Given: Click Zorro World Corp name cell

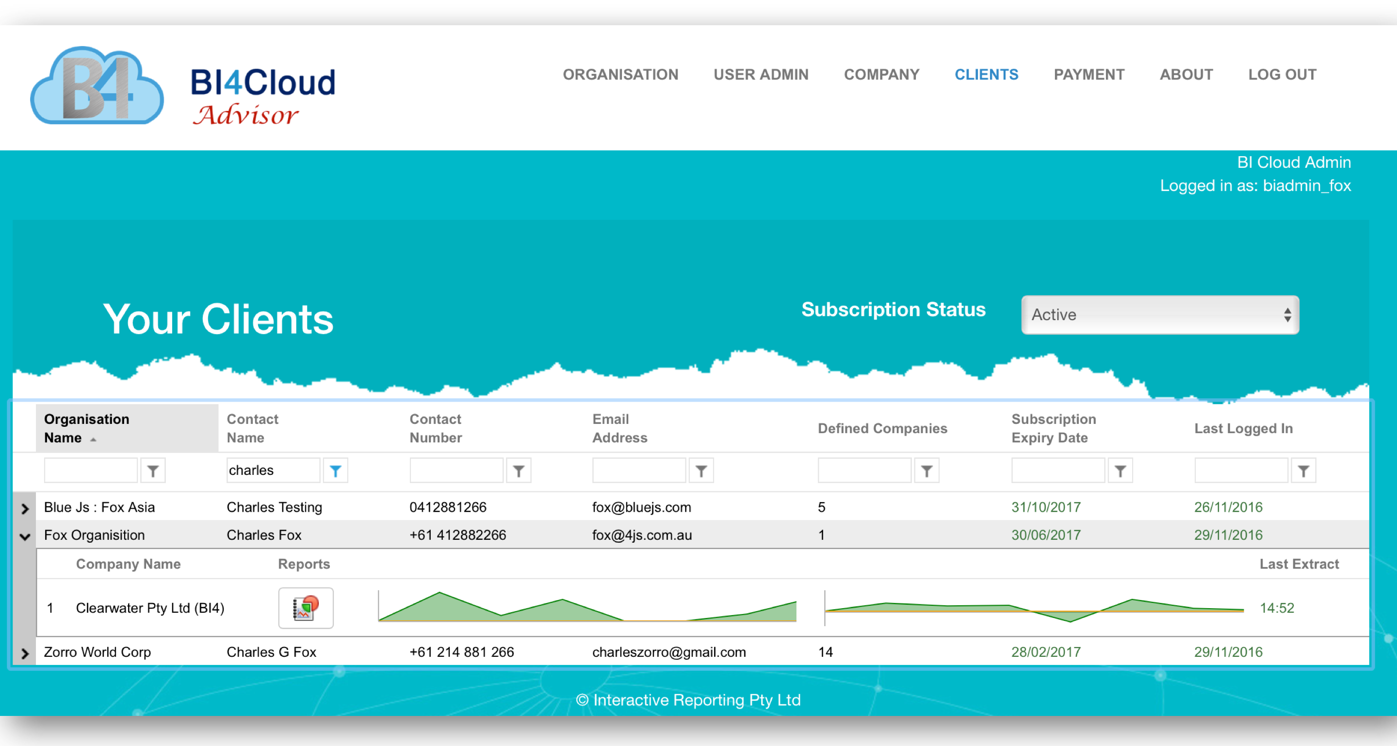Looking at the screenshot, I should point(97,652).
